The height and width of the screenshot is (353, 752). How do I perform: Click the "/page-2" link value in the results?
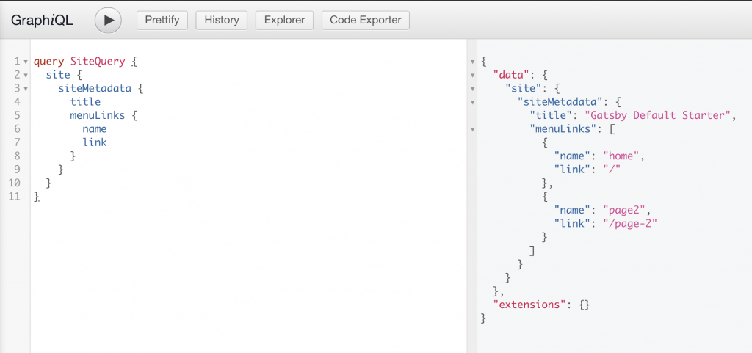(629, 223)
